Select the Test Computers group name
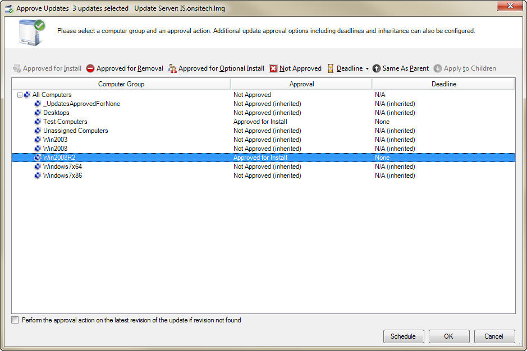This screenshot has height=351, width=527. click(65, 122)
